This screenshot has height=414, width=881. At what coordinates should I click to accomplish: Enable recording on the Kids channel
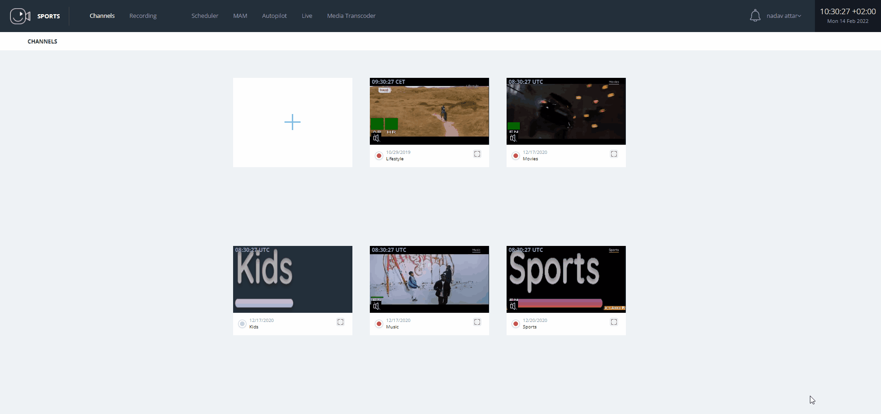tap(242, 324)
